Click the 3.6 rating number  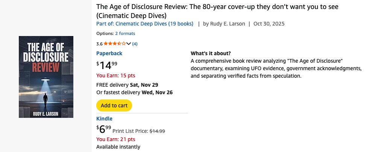point(99,44)
